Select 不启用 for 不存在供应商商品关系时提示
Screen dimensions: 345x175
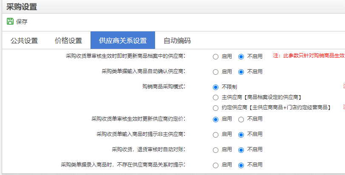pos(241,165)
